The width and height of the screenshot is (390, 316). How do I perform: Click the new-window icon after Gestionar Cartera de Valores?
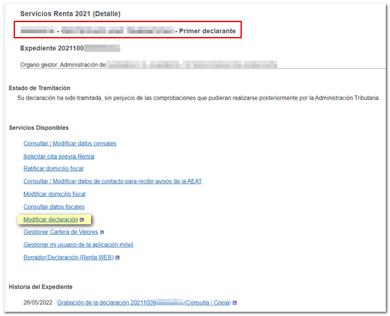click(x=102, y=232)
